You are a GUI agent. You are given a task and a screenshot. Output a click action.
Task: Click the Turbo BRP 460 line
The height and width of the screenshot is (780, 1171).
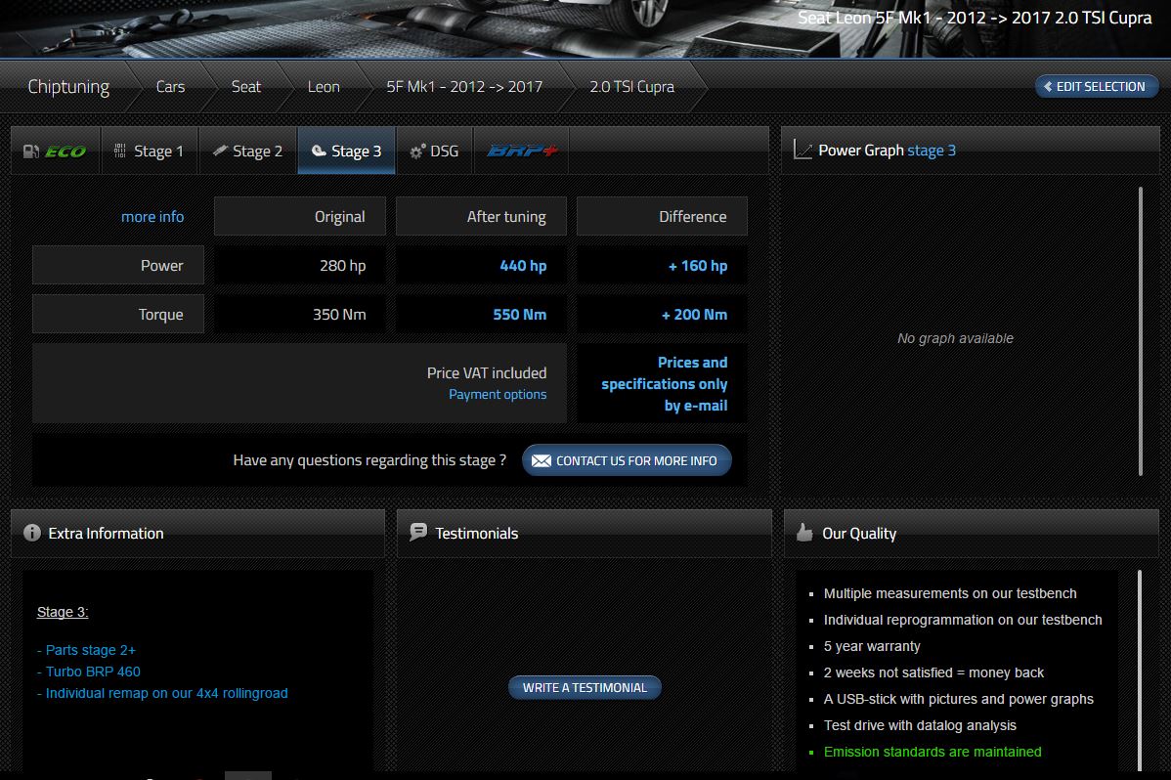89,672
